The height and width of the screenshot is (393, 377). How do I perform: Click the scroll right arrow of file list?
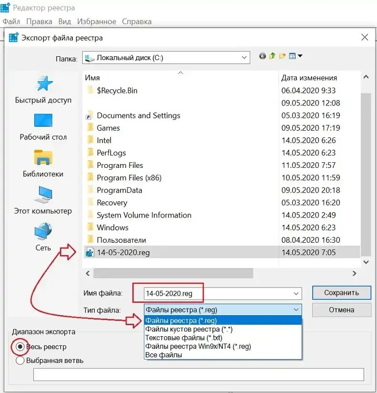point(354,273)
